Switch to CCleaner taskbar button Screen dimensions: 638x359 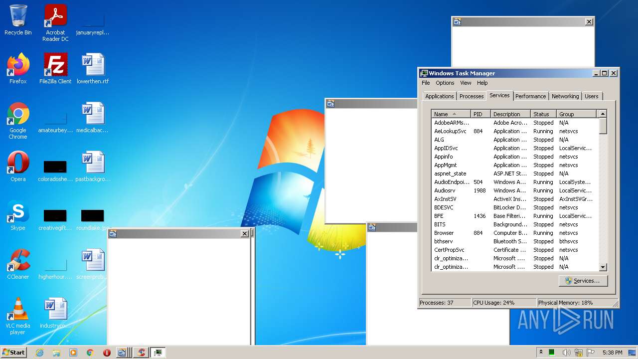click(141, 353)
